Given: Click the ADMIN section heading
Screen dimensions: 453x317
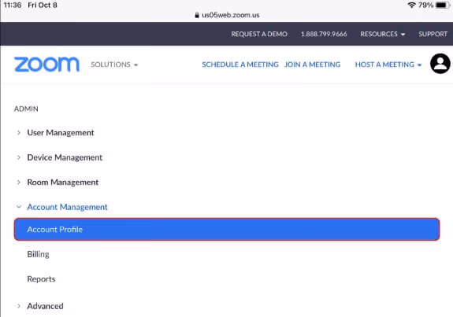Looking at the screenshot, I should pyautogui.click(x=26, y=109).
